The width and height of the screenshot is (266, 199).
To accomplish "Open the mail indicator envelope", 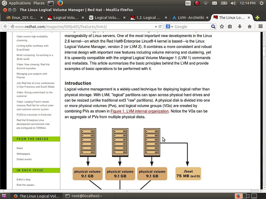I will 214,3.
